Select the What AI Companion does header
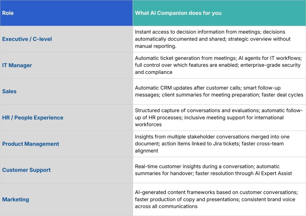Screen dimensions: 306x216 click(178, 13)
